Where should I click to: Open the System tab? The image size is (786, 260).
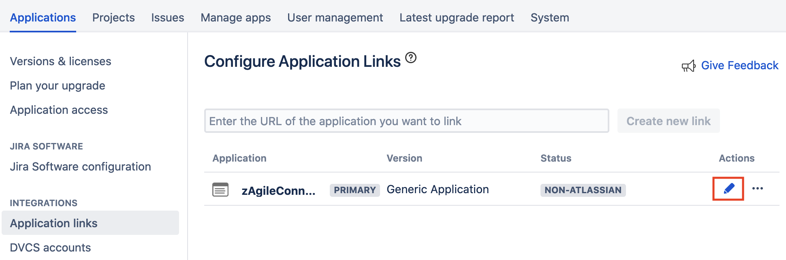tap(549, 17)
